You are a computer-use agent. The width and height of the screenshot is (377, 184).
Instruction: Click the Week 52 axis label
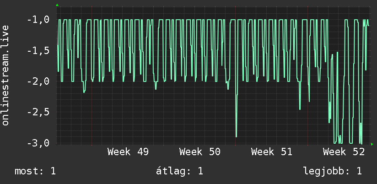(344, 152)
